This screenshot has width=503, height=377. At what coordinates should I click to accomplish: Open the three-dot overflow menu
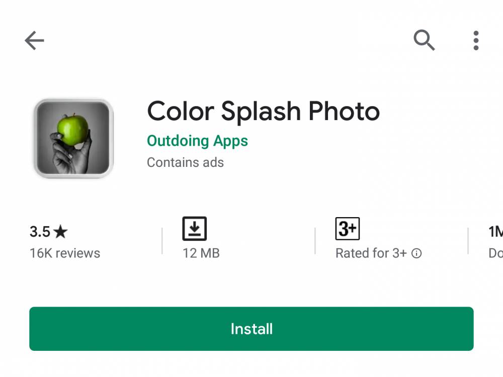pyautogui.click(x=476, y=41)
